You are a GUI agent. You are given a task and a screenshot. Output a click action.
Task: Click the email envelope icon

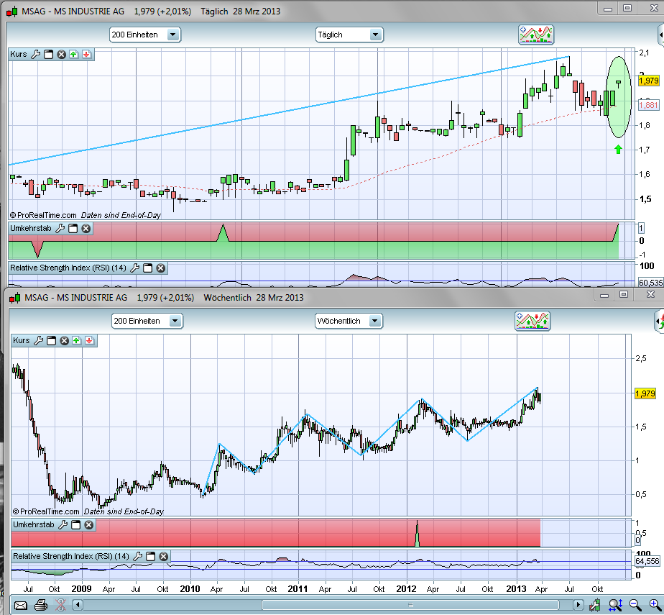[x=20, y=605]
